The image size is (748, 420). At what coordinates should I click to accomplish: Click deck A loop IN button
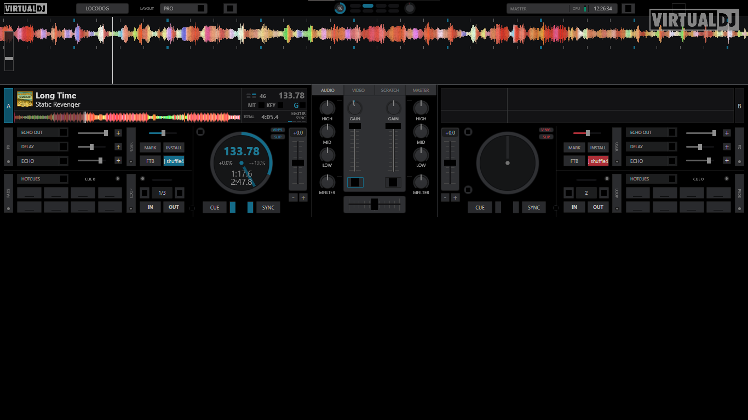pyautogui.click(x=150, y=207)
